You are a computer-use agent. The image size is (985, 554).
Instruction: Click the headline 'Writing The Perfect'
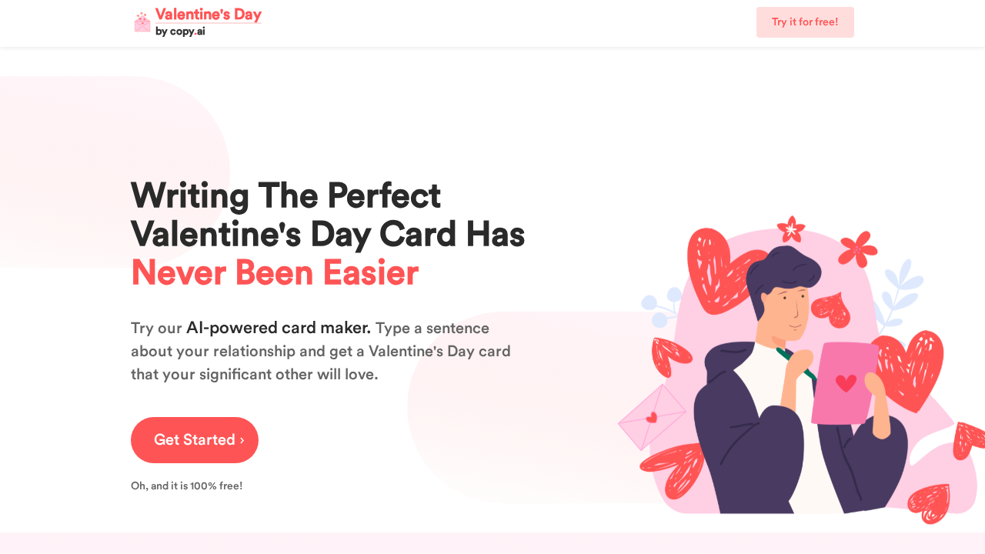coord(285,196)
